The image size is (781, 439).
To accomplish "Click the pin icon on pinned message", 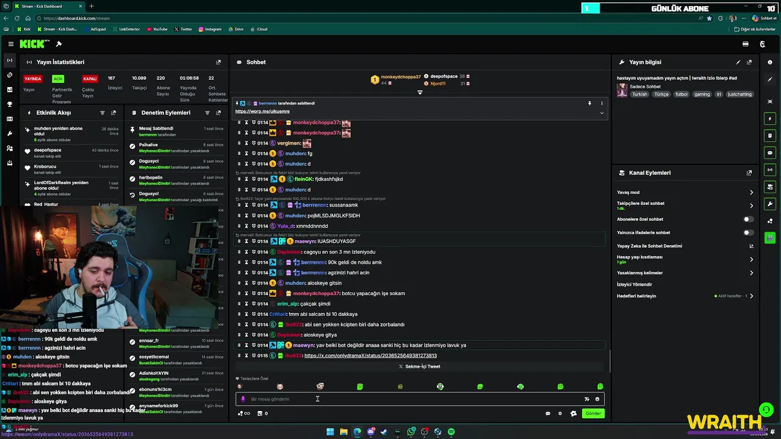I will click(x=589, y=104).
